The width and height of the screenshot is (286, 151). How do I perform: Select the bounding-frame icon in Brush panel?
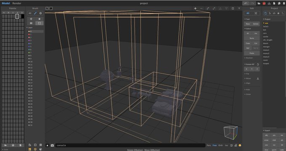[40, 23]
